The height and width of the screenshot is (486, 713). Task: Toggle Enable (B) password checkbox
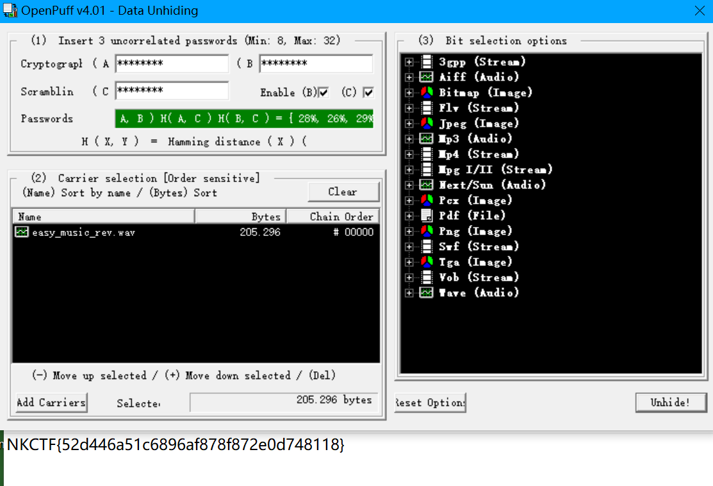click(x=324, y=93)
